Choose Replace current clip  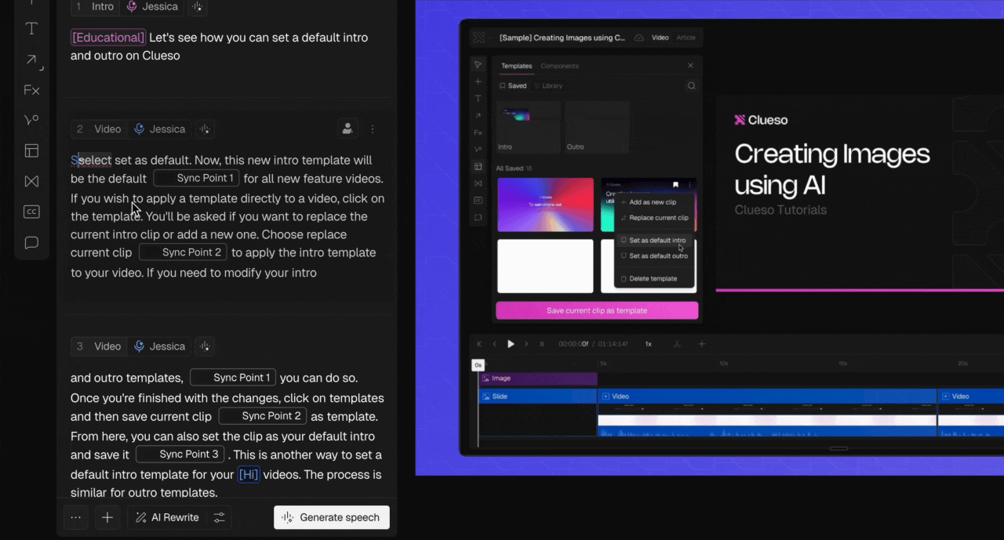click(654, 218)
